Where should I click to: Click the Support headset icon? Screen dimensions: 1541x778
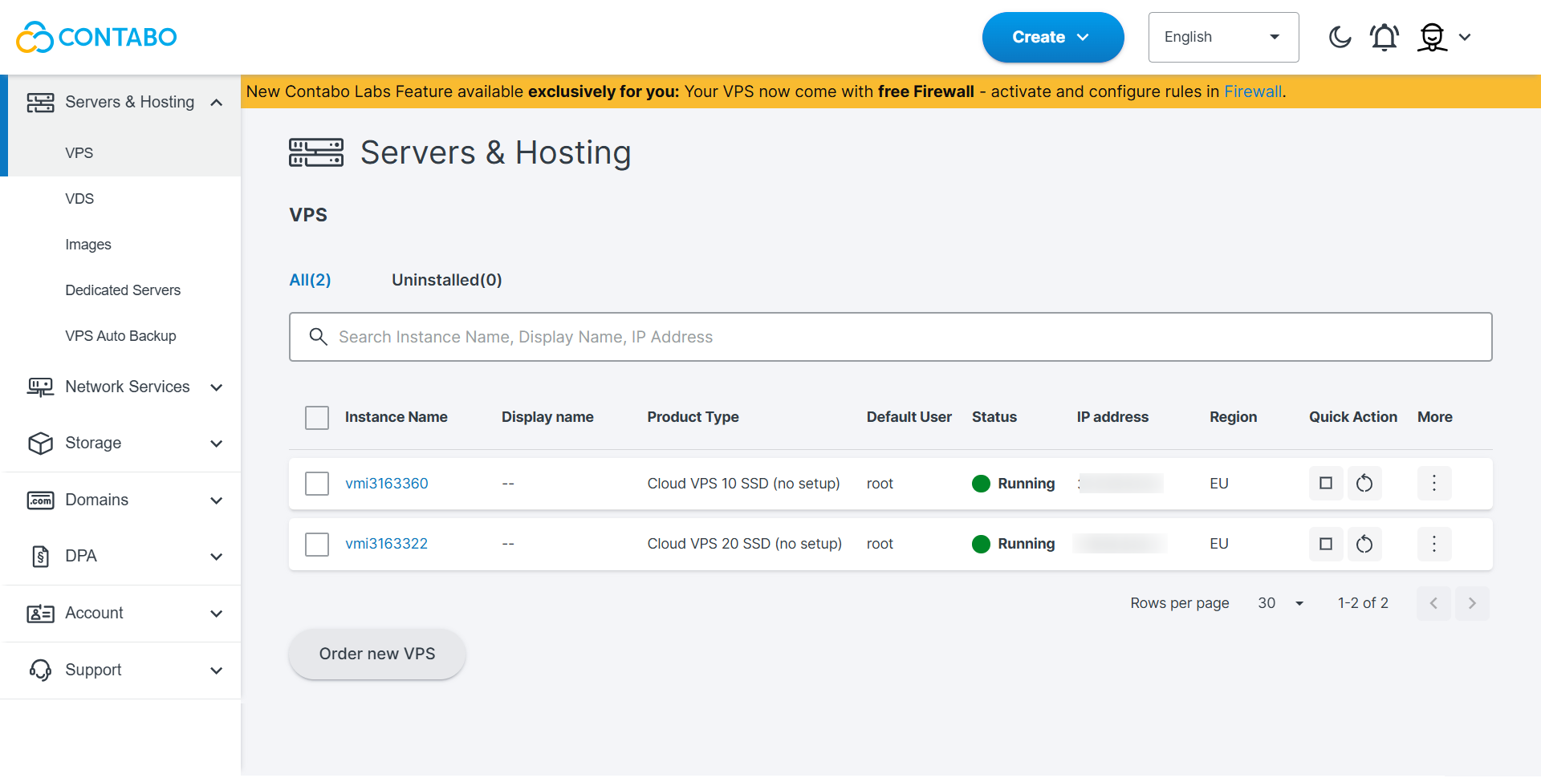40,670
